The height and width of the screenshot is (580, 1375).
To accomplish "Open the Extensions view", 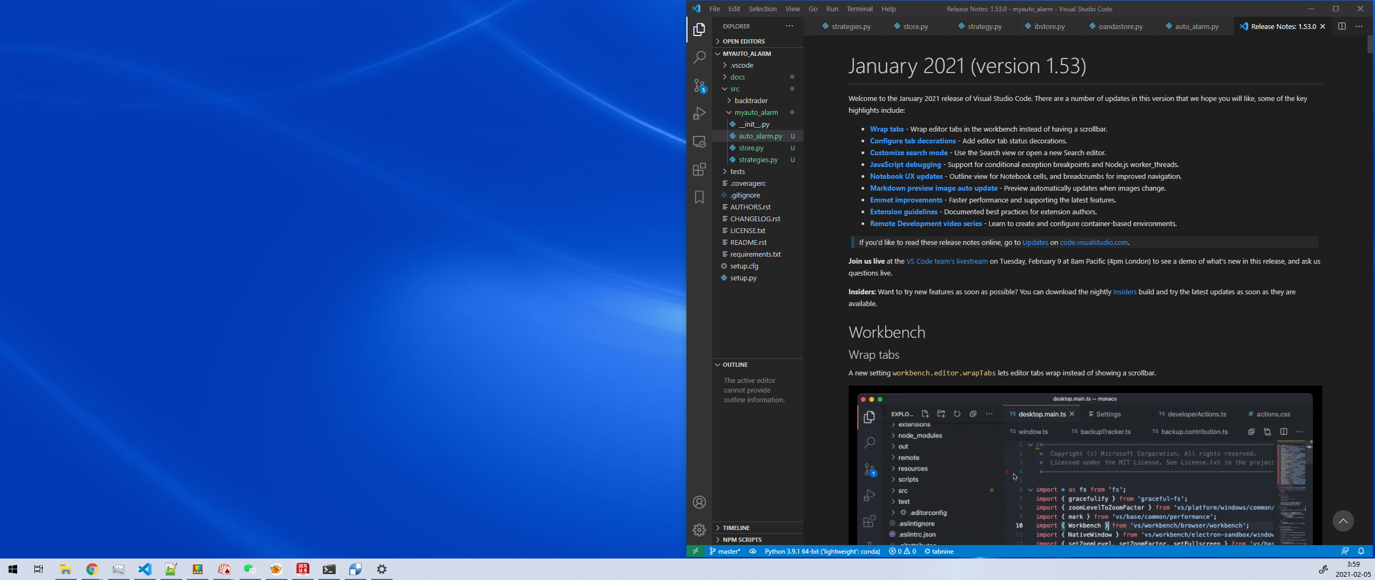I will [699, 169].
